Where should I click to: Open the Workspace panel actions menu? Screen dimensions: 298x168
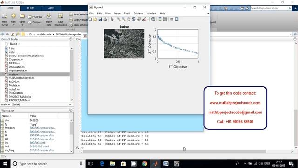[x=71, y=110]
